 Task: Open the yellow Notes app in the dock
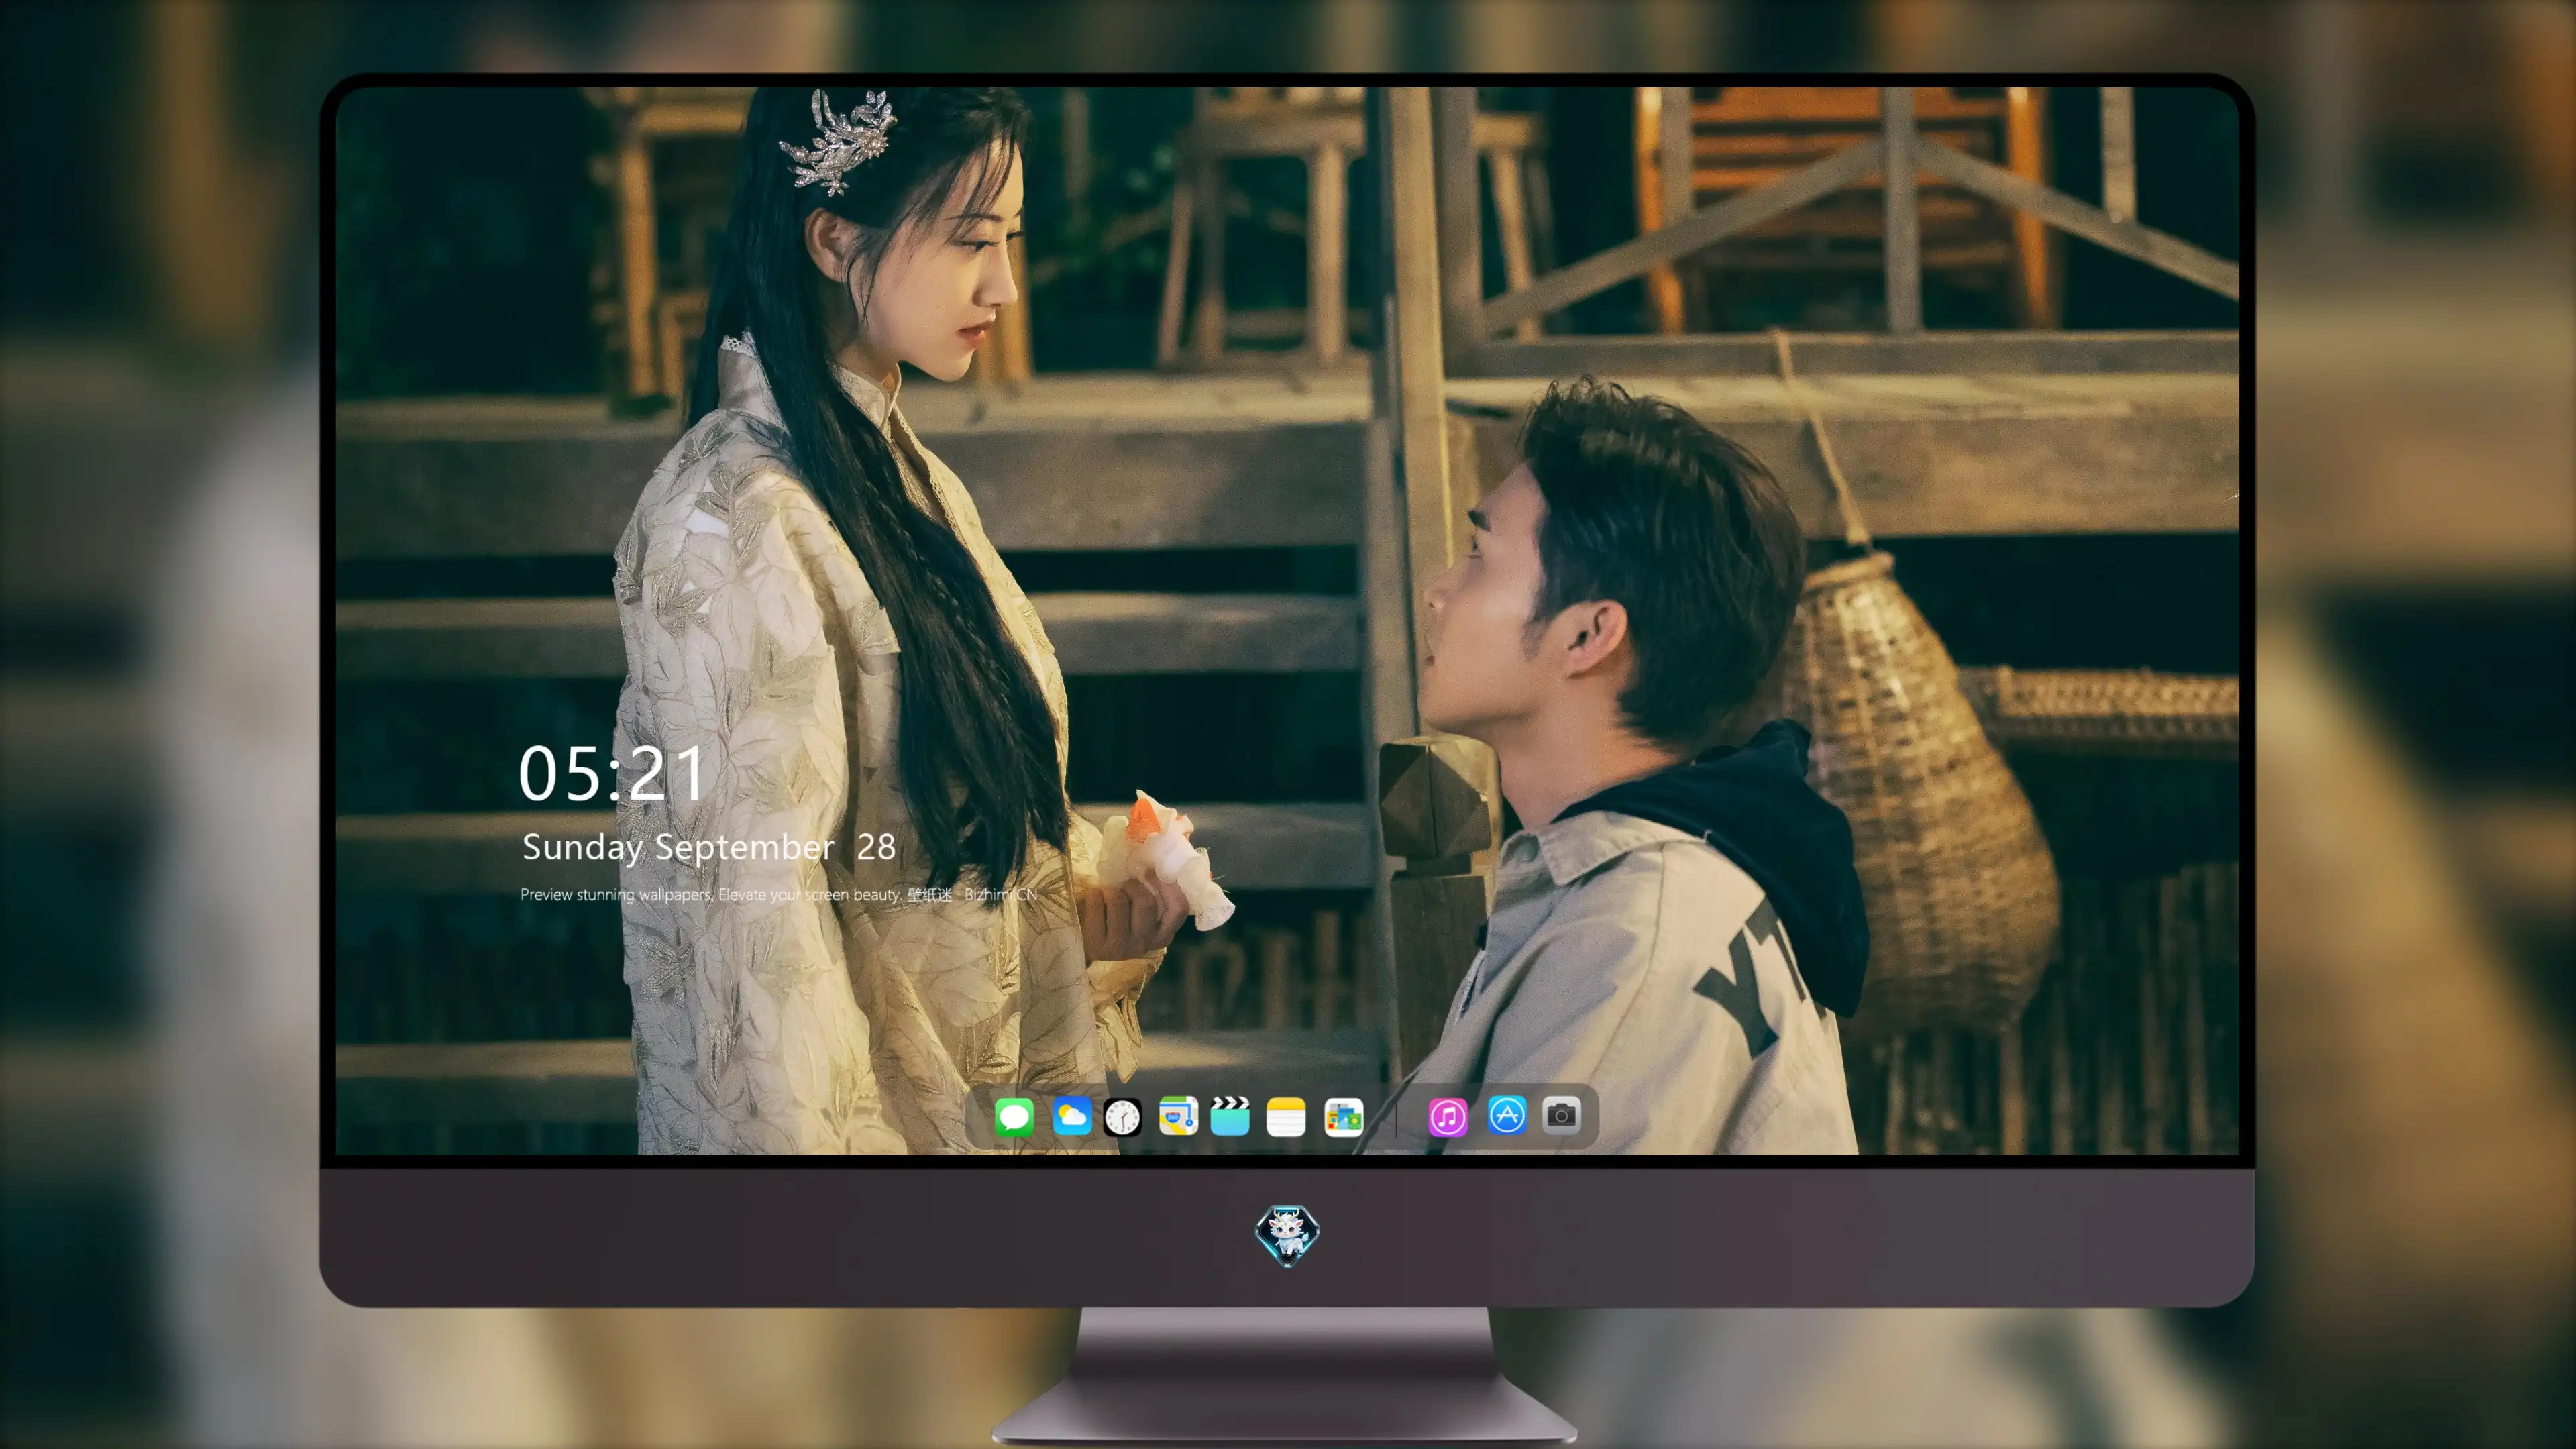point(1286,1116)
